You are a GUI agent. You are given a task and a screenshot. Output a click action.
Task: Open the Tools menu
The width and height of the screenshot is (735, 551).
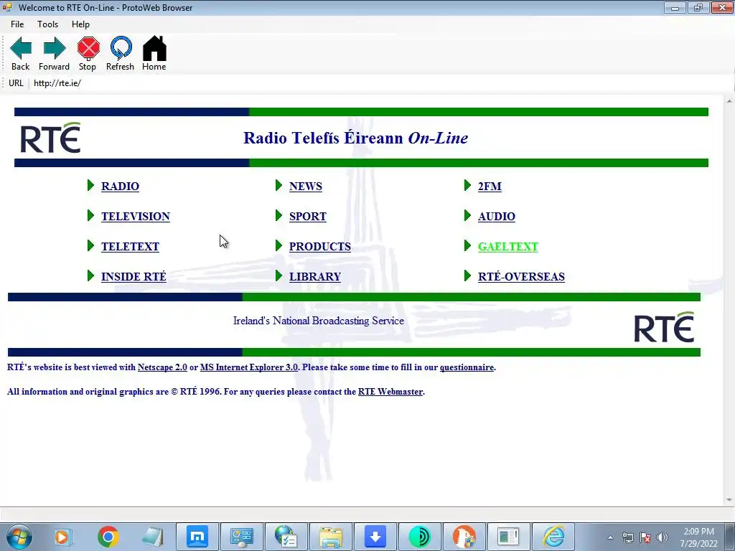[x=48, y=24]
